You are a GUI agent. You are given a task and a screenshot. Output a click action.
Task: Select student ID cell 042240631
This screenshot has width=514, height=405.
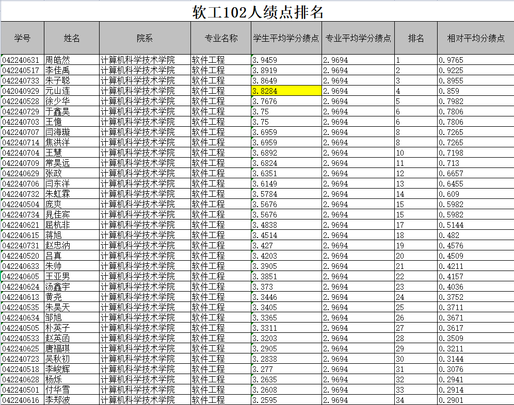point(22,60)
